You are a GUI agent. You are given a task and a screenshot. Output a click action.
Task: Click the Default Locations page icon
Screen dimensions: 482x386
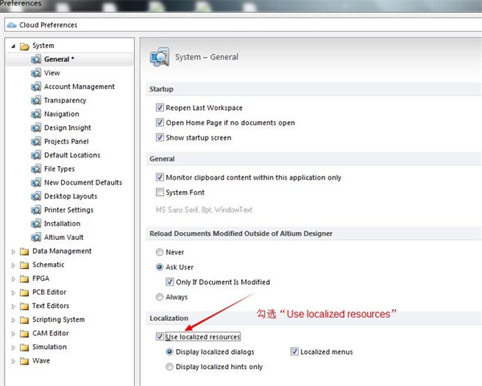tap(36, 155)
